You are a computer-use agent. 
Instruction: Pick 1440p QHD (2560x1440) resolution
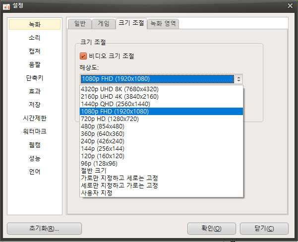(161, 104)
